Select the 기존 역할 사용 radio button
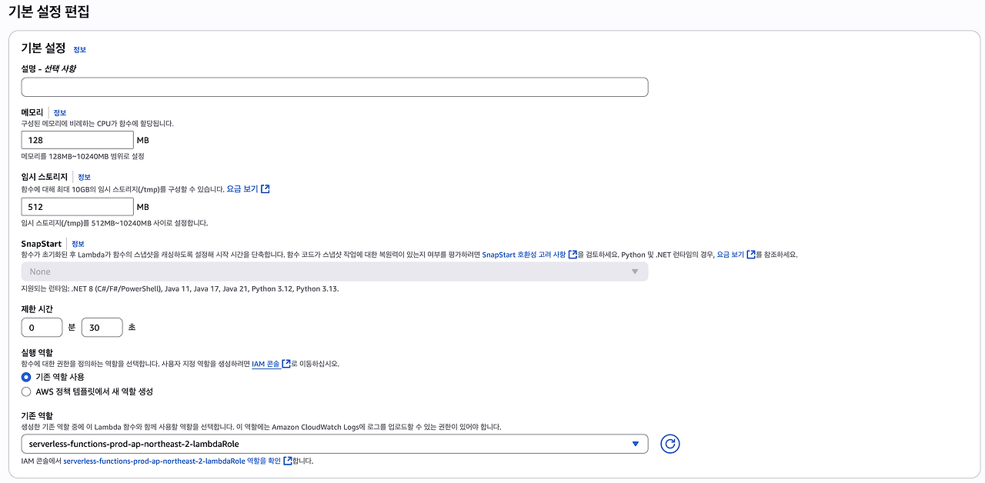Screen dimensions: 985x483 tap(27, 377)
